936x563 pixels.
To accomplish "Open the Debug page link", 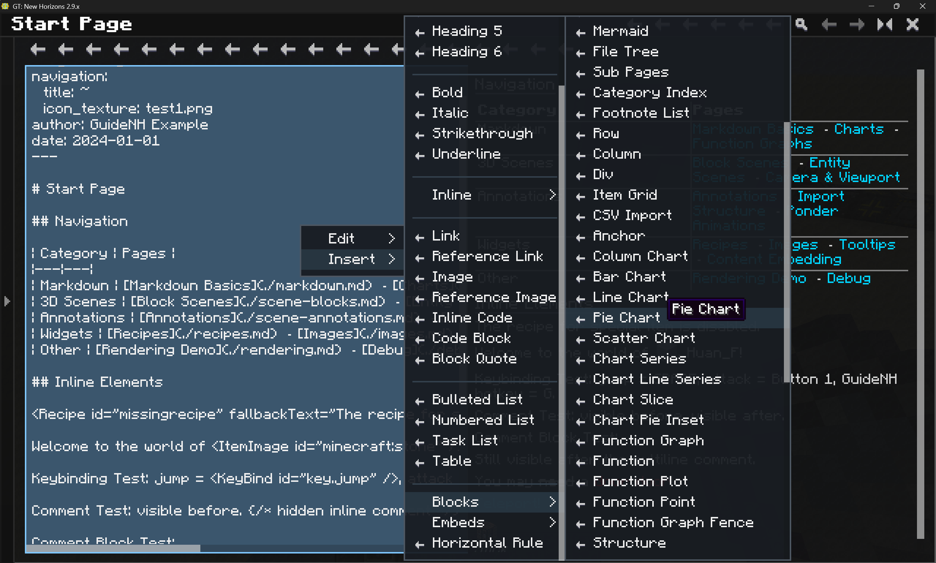I will pyautogui.click(x=849, y=278).
